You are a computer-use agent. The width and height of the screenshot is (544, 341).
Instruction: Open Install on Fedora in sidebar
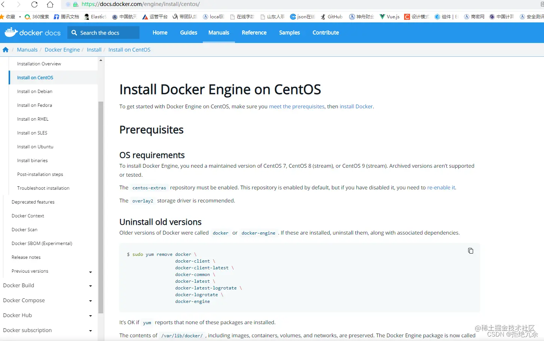[x=34, y=105]
